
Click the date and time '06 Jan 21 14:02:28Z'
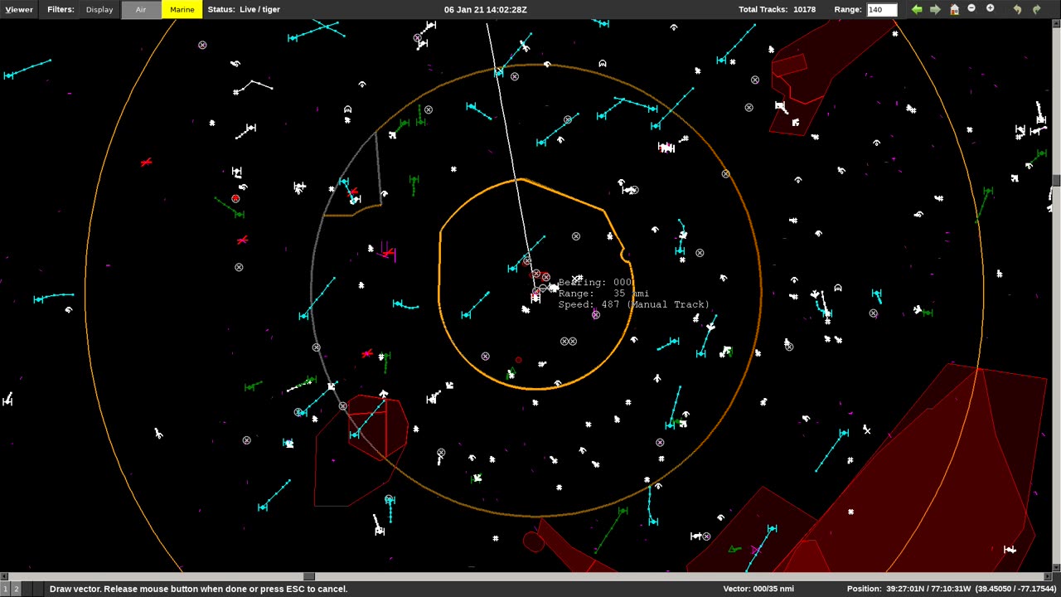click(485, 9)
